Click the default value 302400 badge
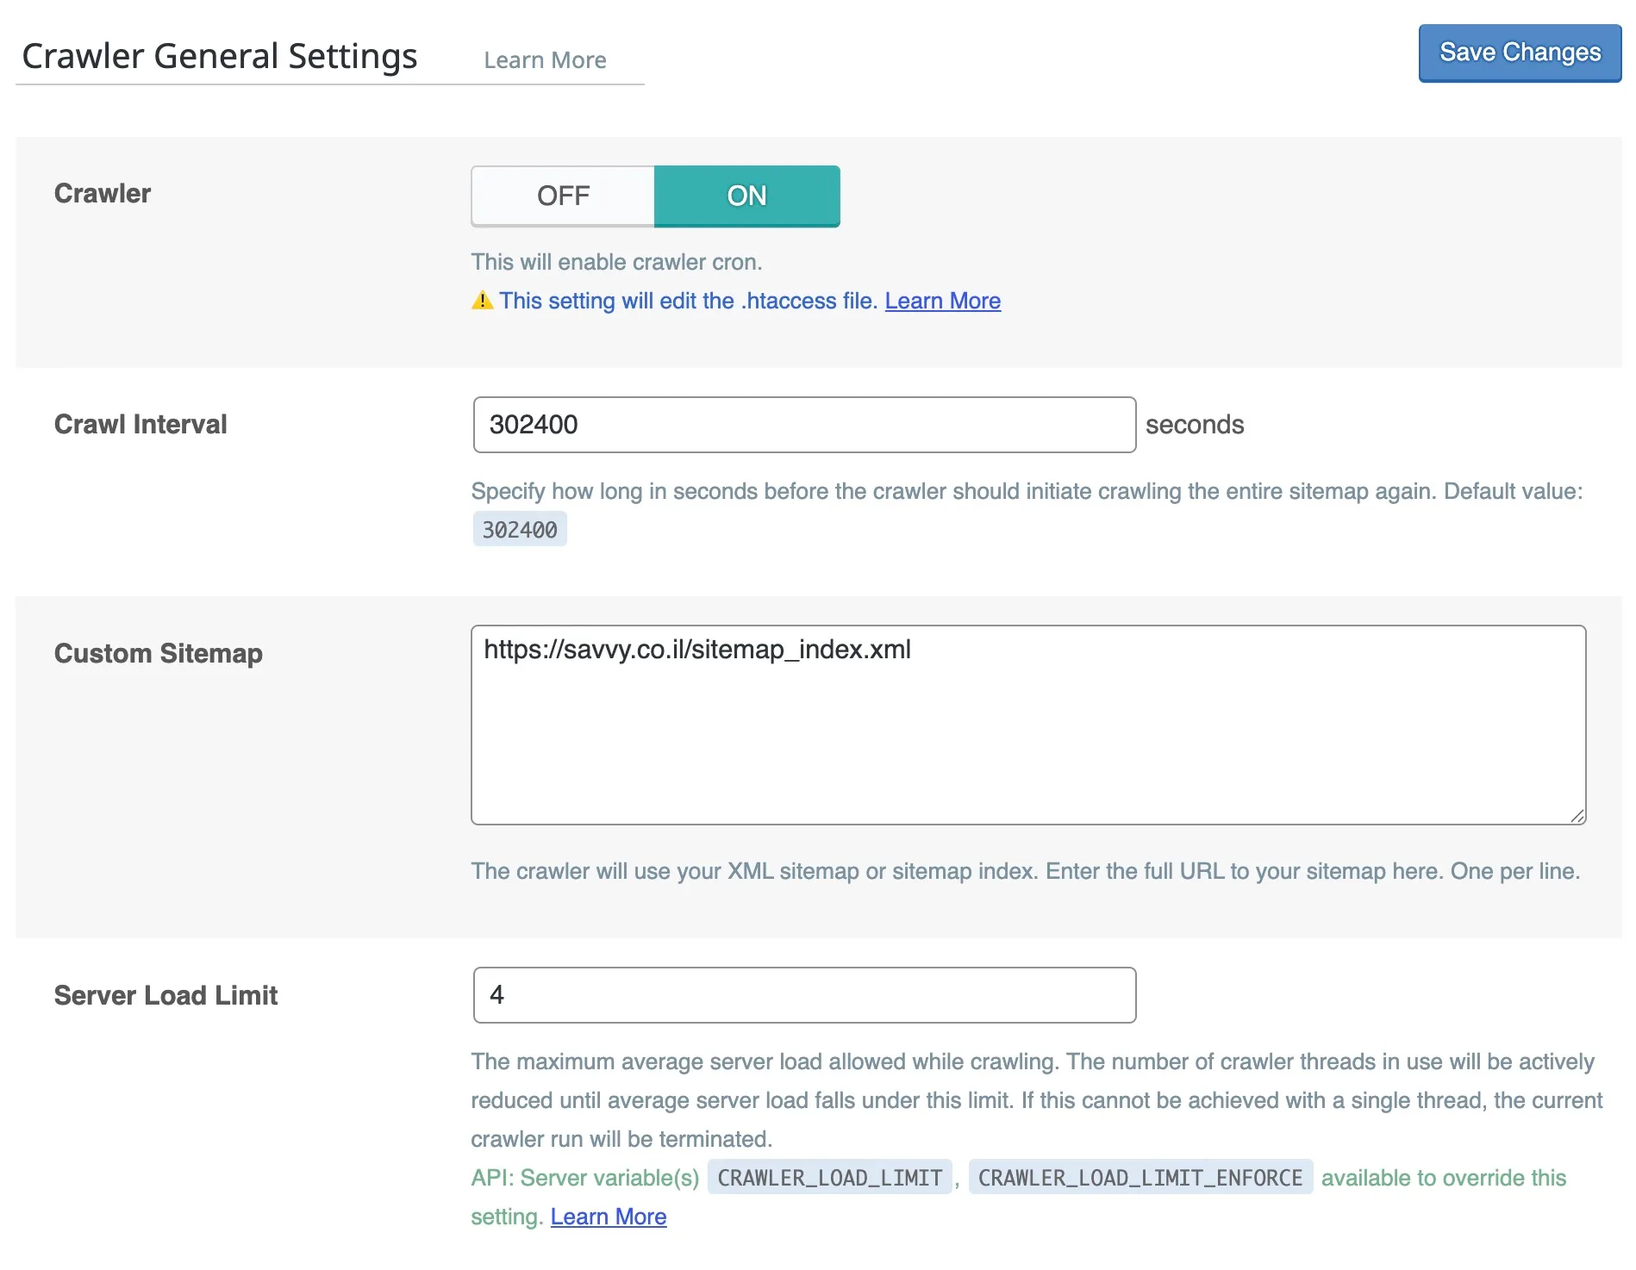Screen dimensions: 1636x1270 tap(520, 529)
